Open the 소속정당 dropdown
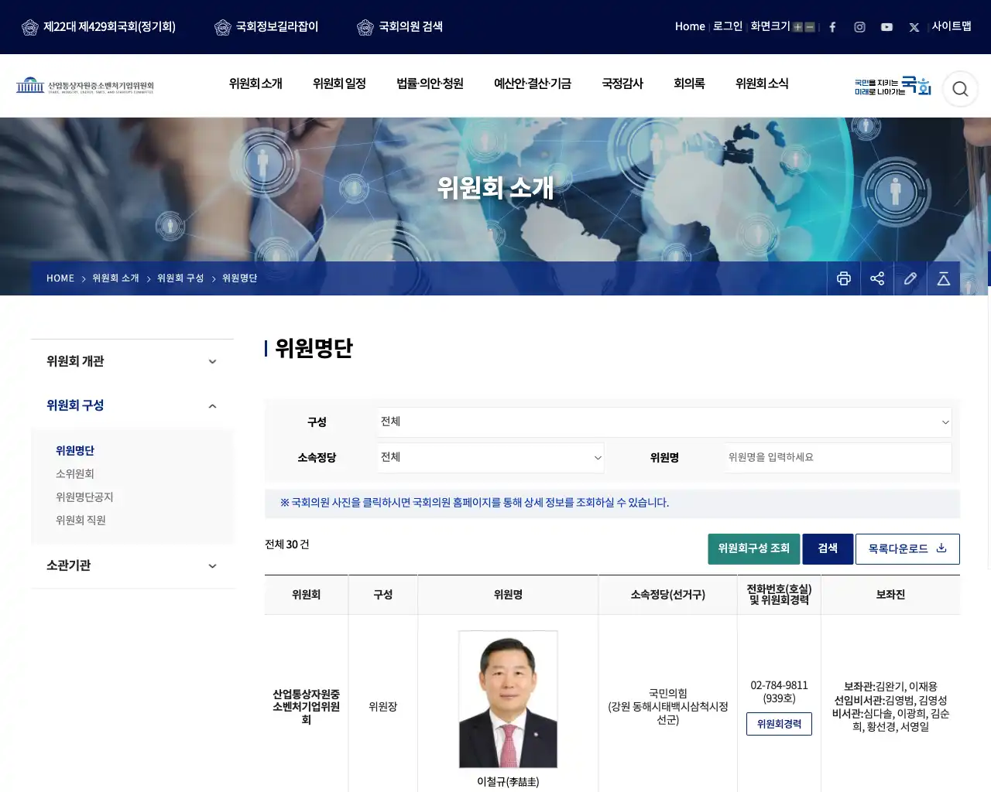Viewport: 991px width, 792px height. click(x=491, y=457)
